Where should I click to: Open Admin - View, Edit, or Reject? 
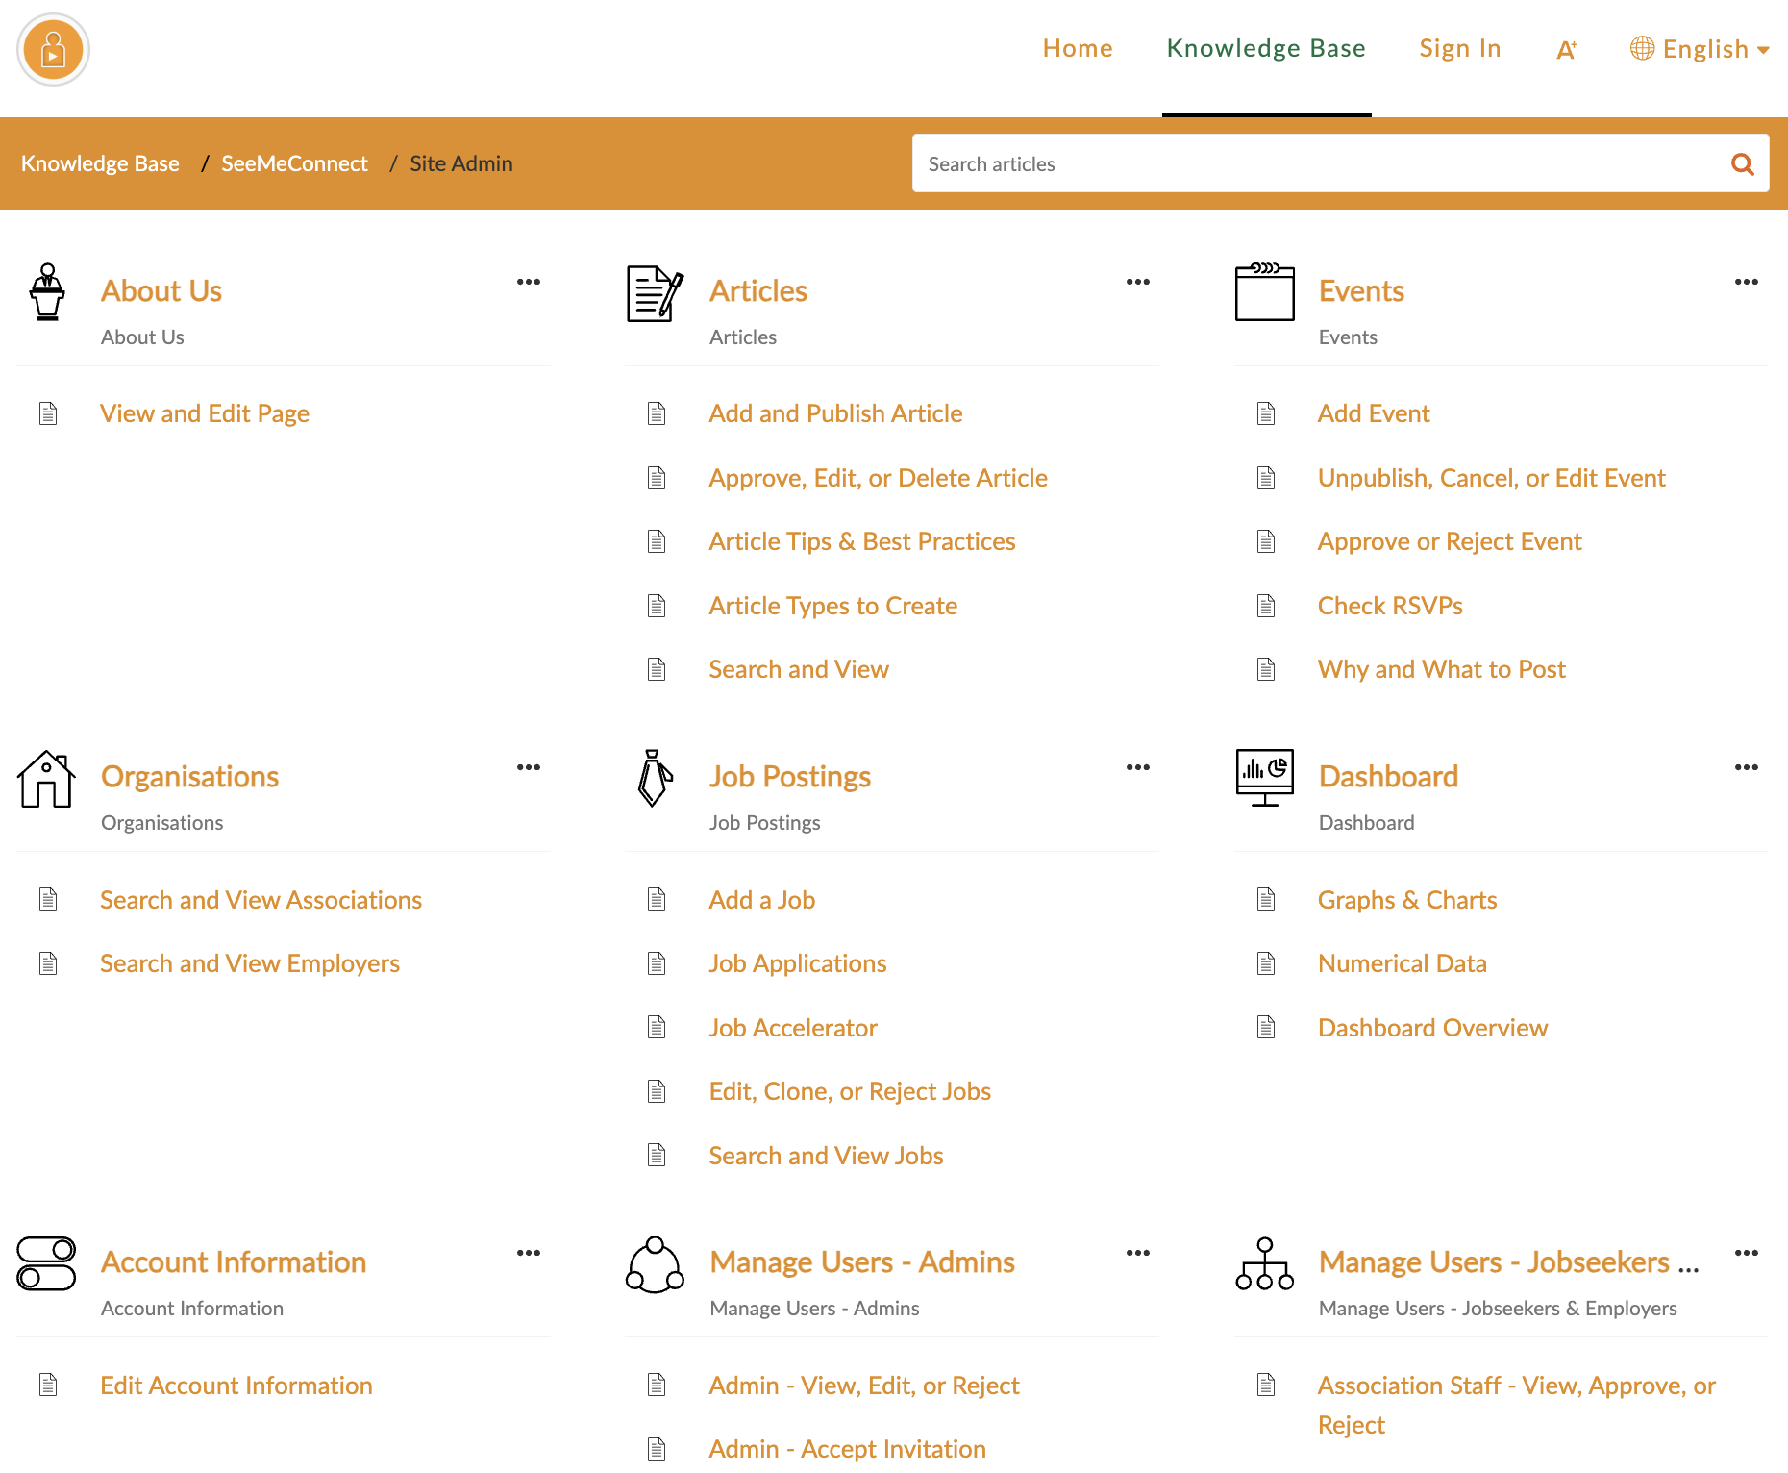(x=864, y=1386)
